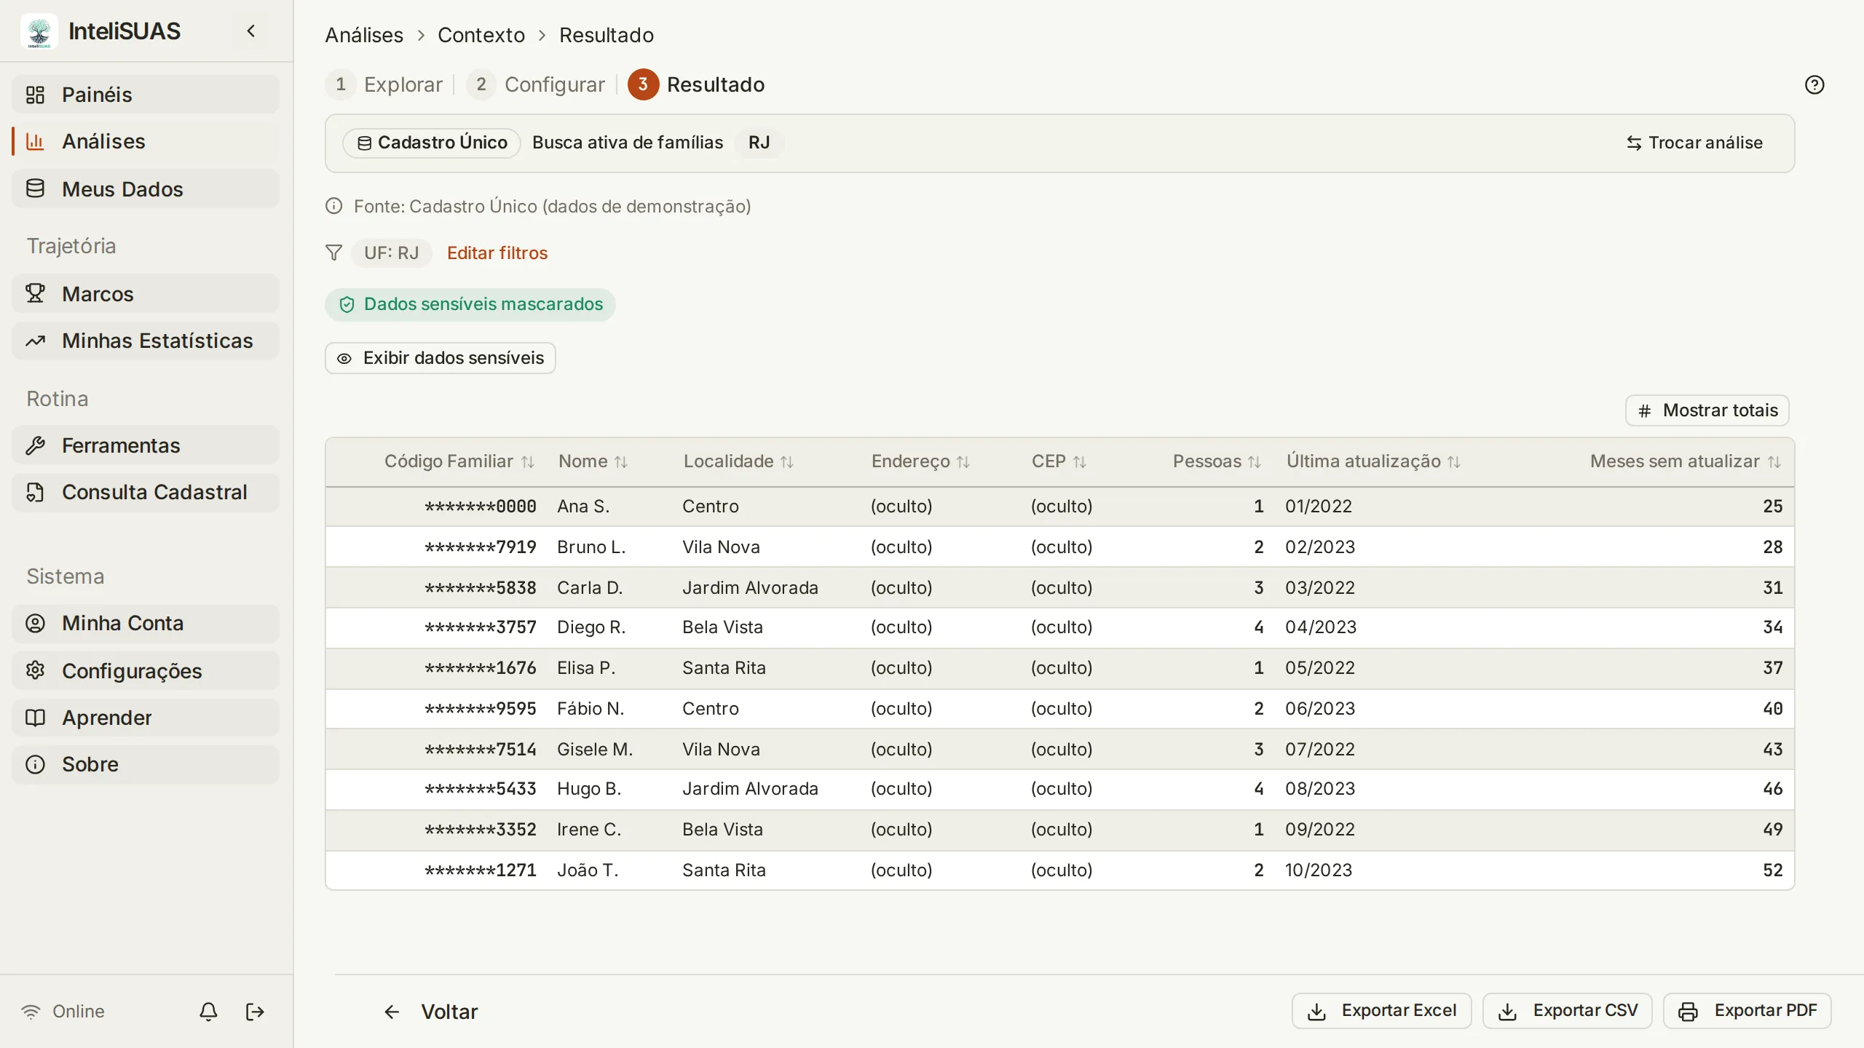The width and height of the screenshot is (1864, 1048).
Task: Click the Voltar back button
Action: [431, 1012]
